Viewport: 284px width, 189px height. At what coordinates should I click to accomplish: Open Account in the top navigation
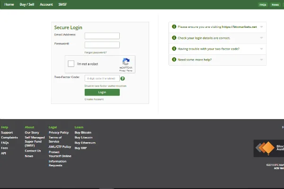pos(46,4)
